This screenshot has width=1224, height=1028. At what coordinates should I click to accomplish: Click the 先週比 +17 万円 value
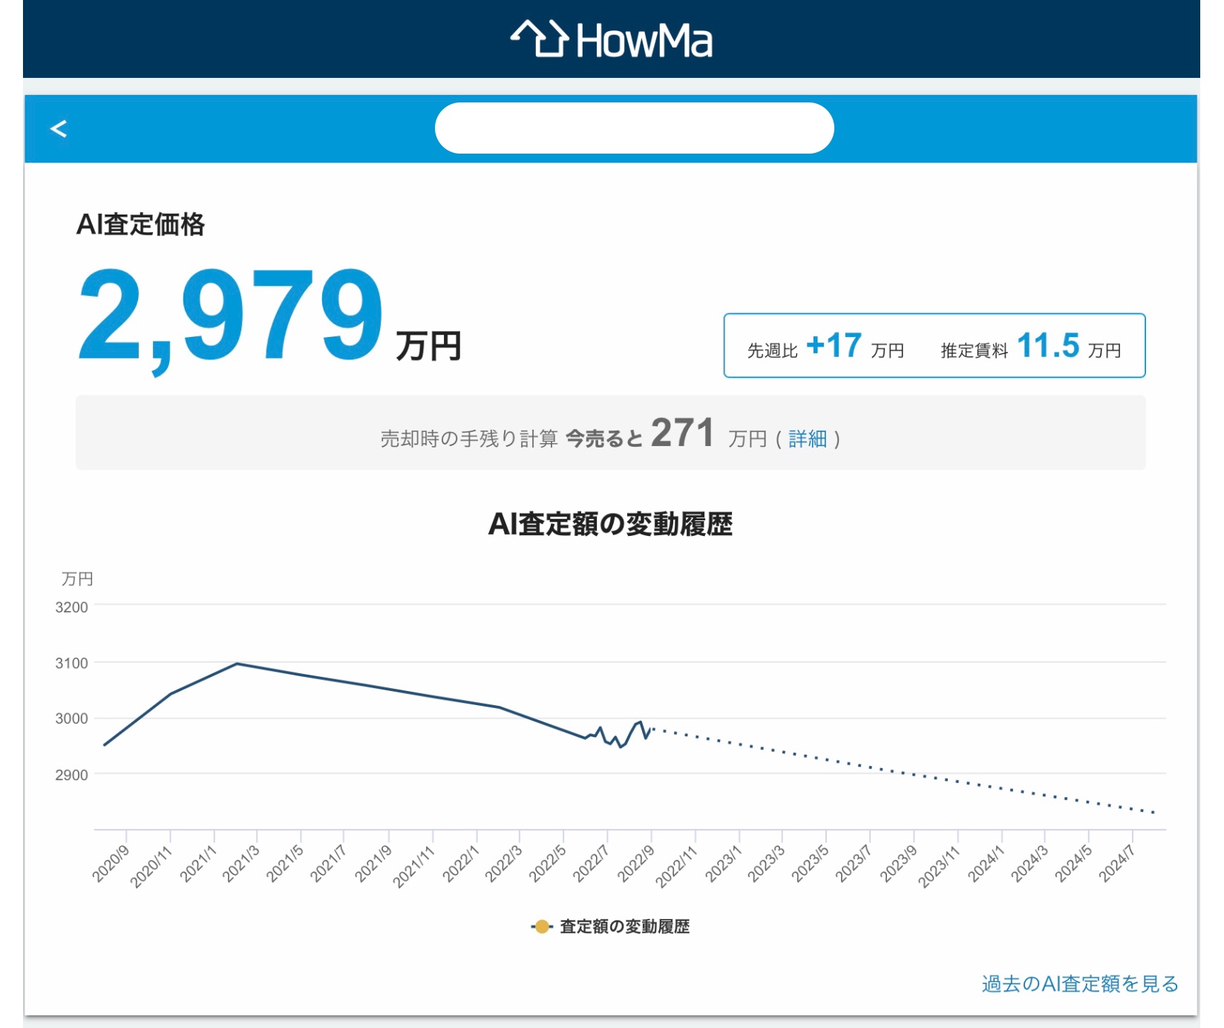[x=825, y=347]
